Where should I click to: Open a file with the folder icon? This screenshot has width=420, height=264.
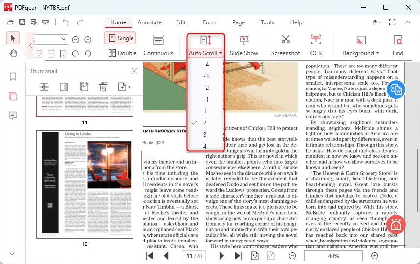point(10,22)
